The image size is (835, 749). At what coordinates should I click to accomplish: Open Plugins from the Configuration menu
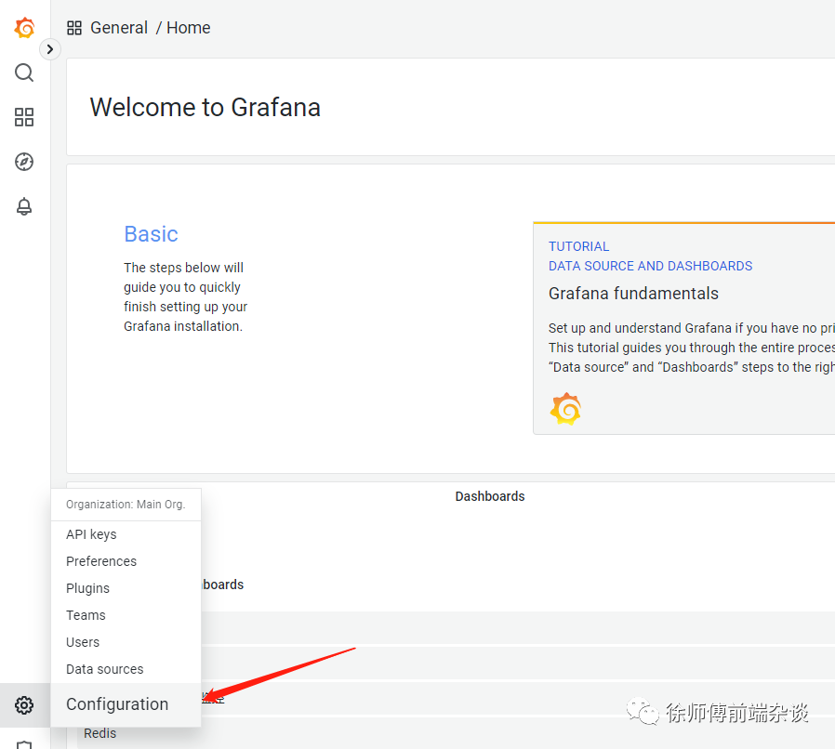pos(87,588)
